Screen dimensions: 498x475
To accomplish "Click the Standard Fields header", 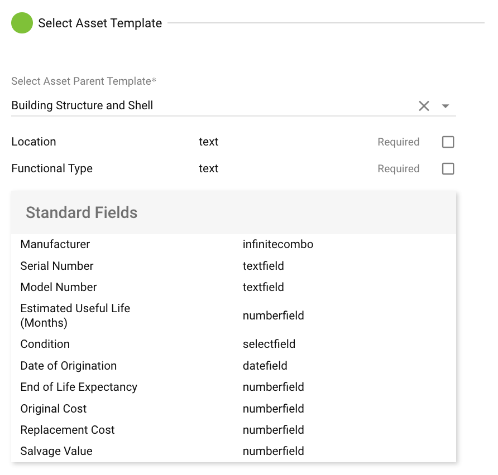I will coord(82,212).
